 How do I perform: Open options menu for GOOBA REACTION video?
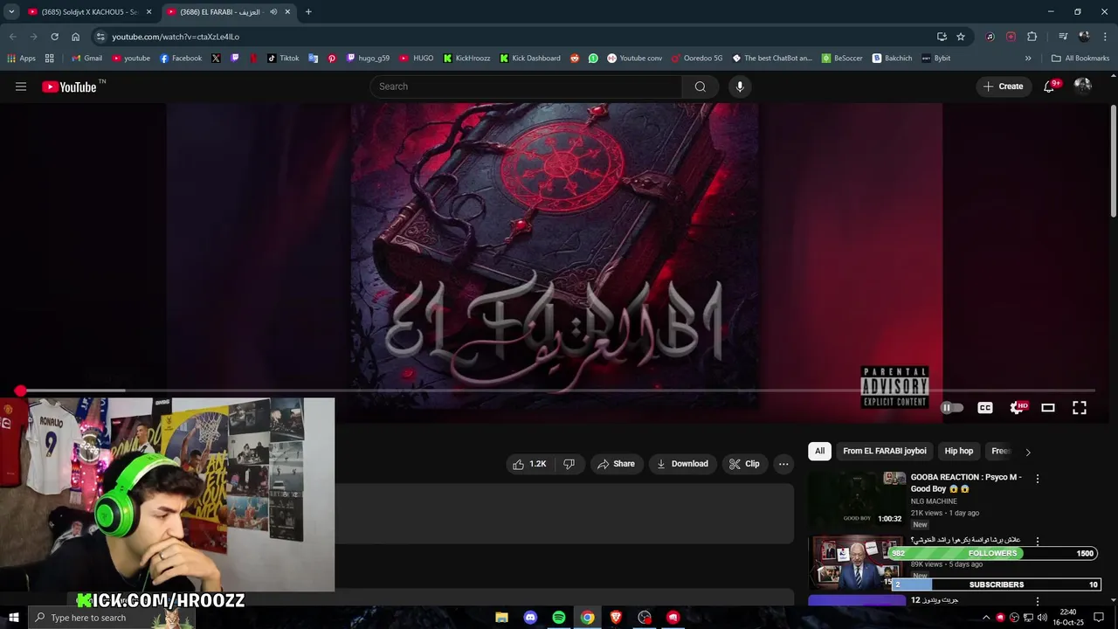[1038, 479]
